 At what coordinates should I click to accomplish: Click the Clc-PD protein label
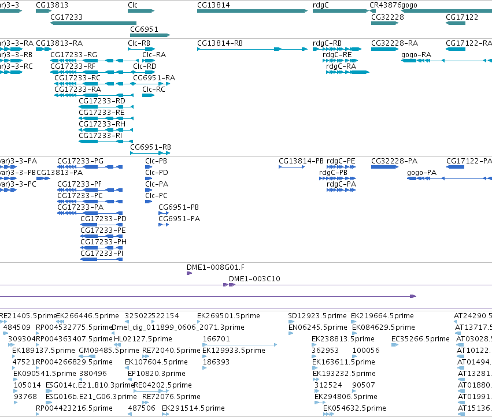[x=157, y=173]
